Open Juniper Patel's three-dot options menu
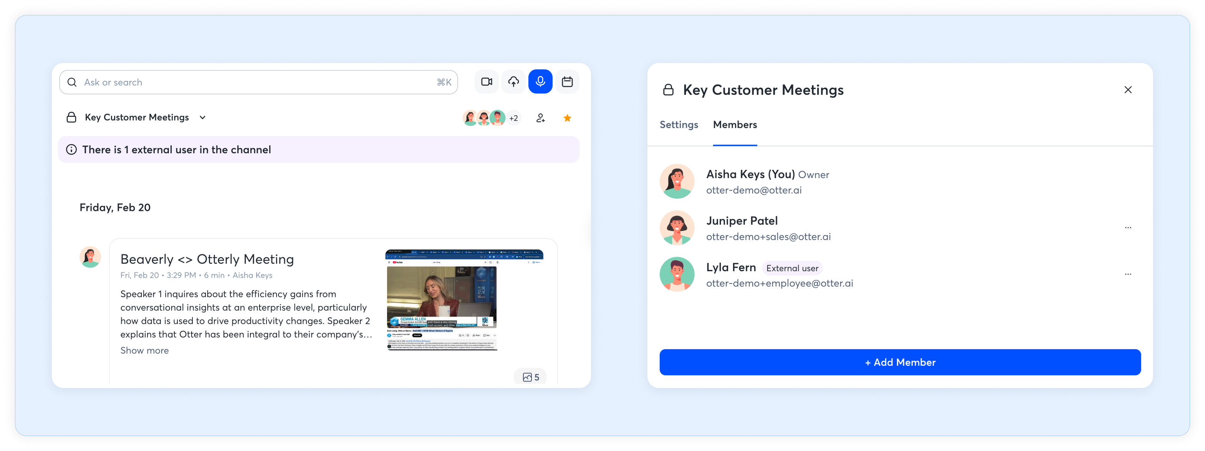The width and height of the screenshot is (1205, 451). click(1128, 228)
